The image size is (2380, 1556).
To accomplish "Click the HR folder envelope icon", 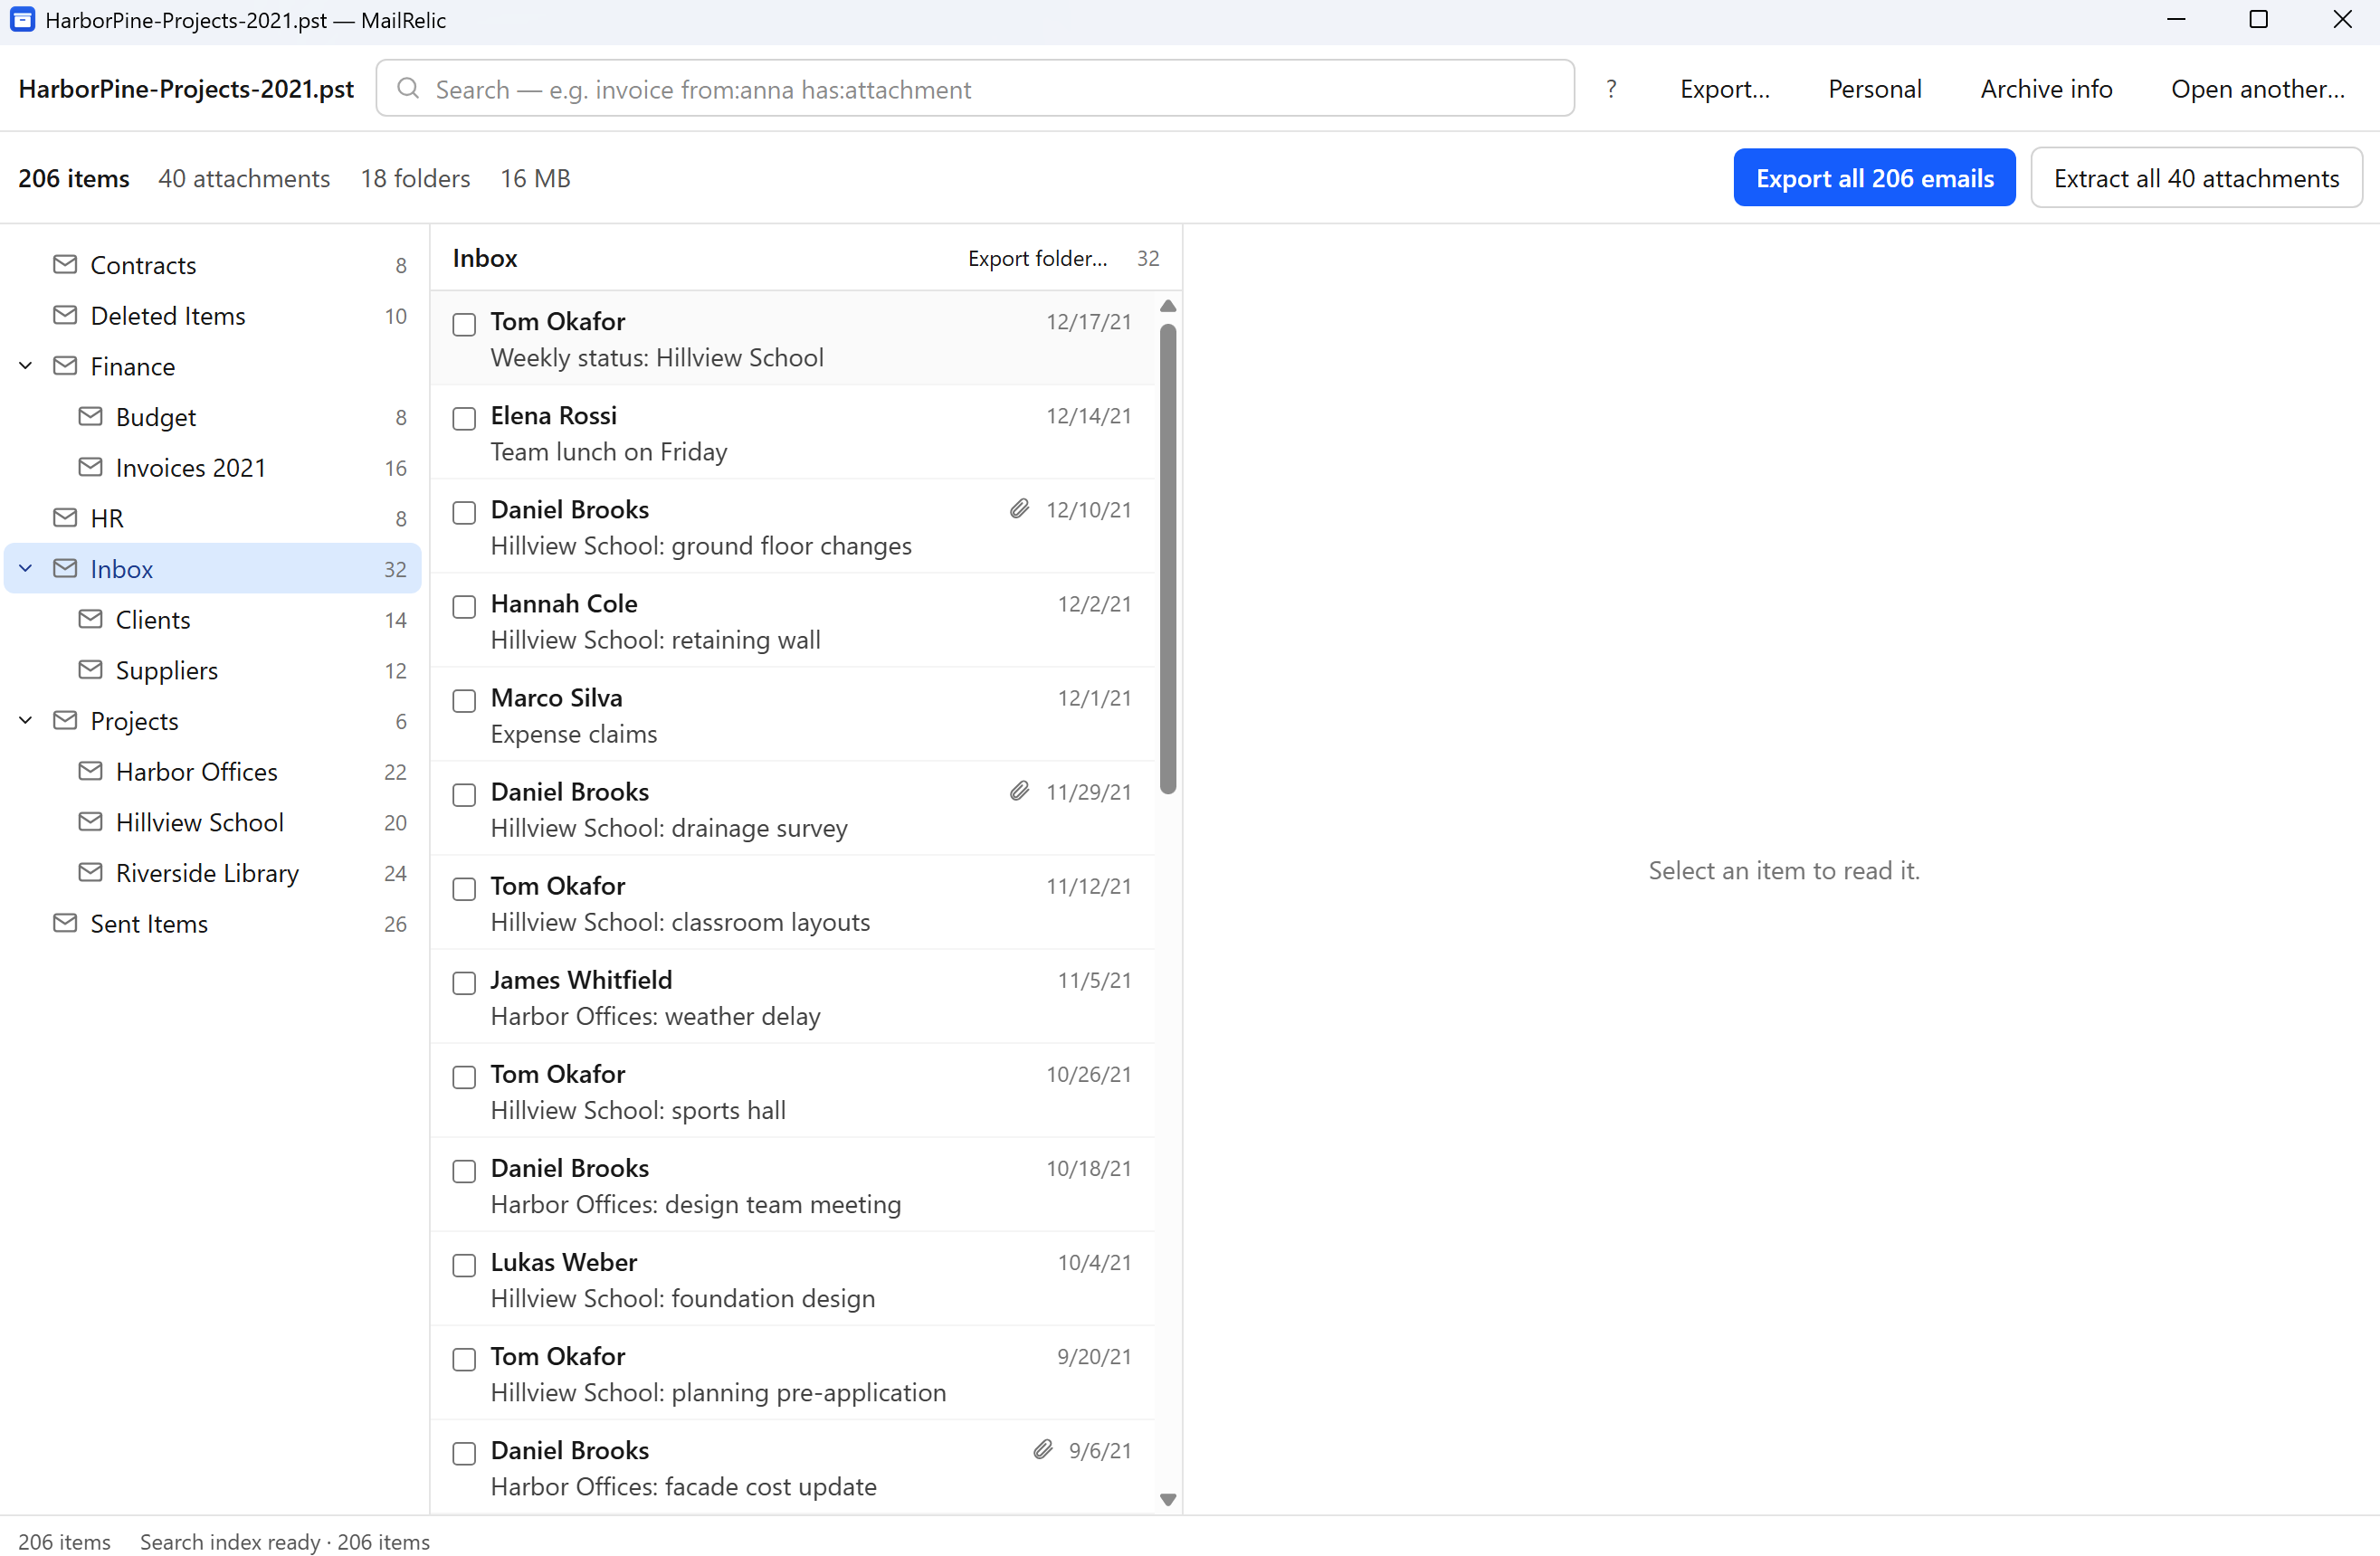I will [65, 517].
